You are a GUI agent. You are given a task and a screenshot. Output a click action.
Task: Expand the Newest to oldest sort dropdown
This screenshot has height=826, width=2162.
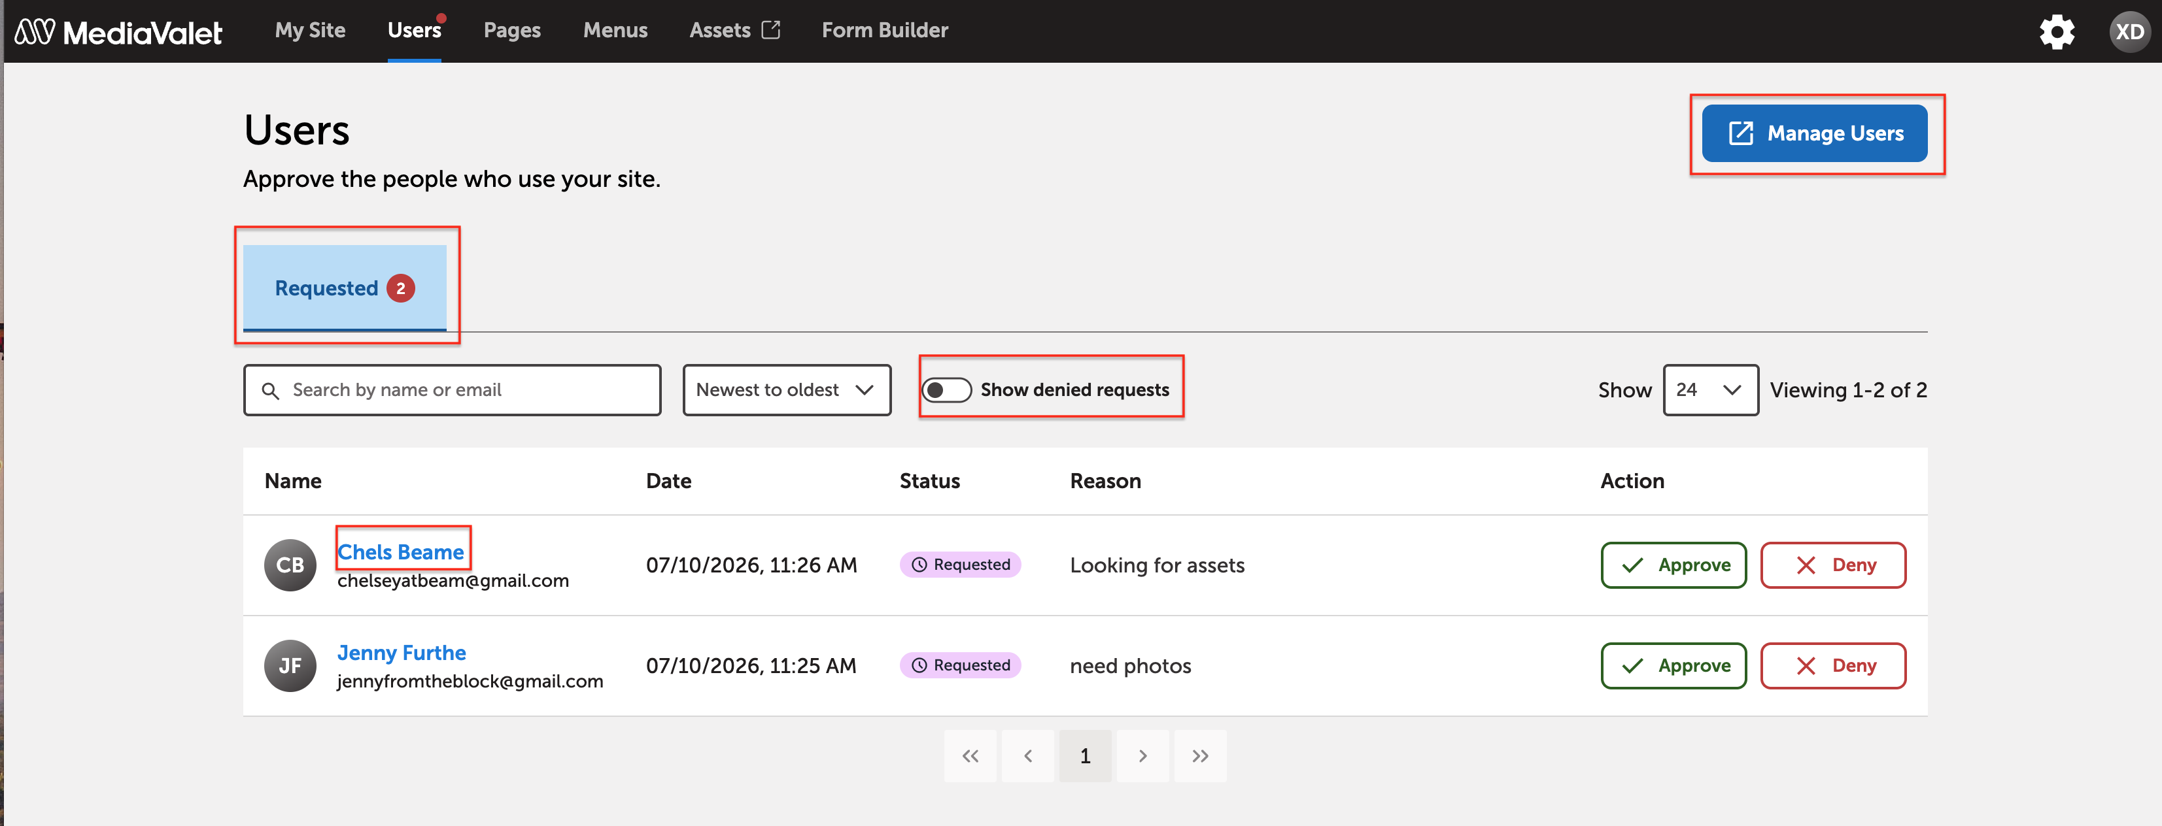(x=787, y=390)
